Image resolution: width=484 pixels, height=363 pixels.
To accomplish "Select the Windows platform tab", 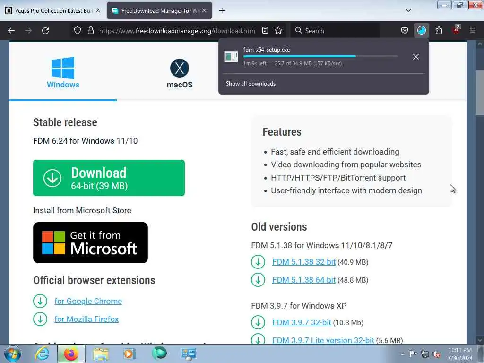I will [x=63, y=73].
